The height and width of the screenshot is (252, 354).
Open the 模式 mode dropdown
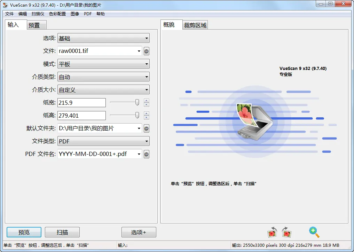(x=103, y=64)
